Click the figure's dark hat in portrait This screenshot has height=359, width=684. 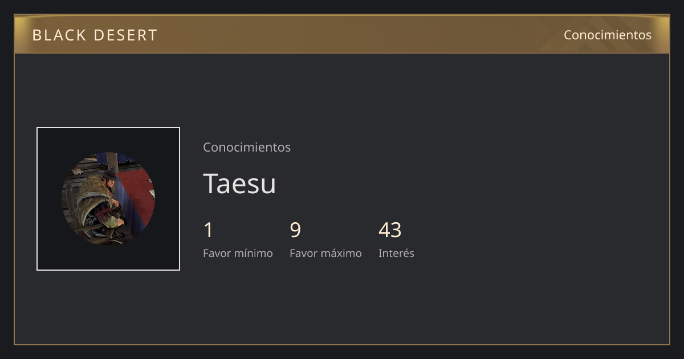tap(108, 173)
